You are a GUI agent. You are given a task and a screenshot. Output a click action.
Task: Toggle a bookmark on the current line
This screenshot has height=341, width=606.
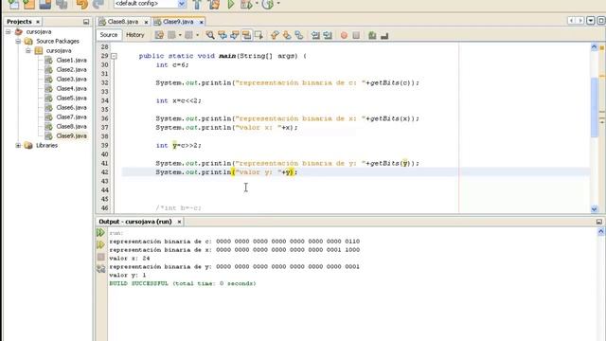point(299,35)
